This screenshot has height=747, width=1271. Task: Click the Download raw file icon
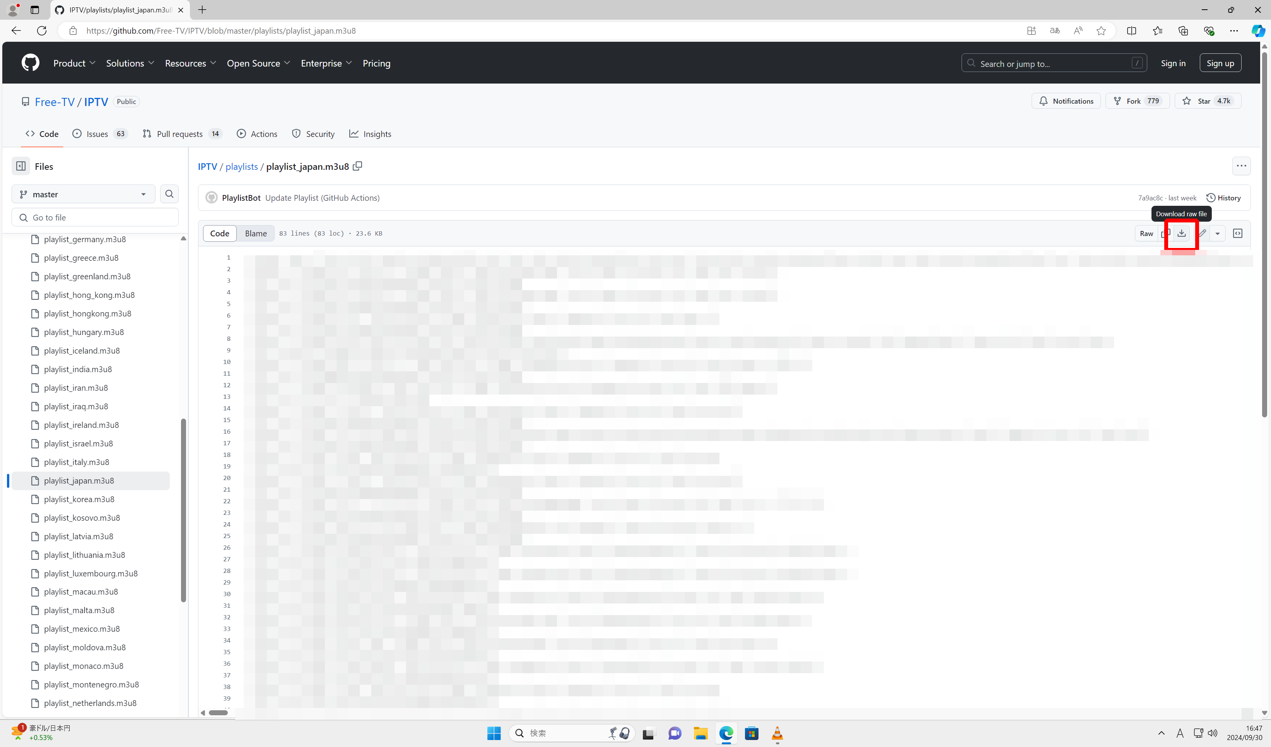click(1181, 233)
